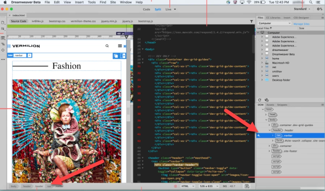Viewport: 325px width, 191px height.
Task: Collapse panels with double-arrow icon
Action: point(322,14)
